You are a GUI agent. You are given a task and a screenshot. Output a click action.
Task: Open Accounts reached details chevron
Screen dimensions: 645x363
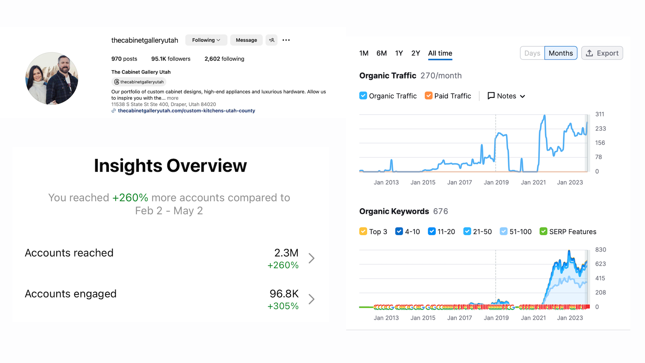tap(311, 258)
